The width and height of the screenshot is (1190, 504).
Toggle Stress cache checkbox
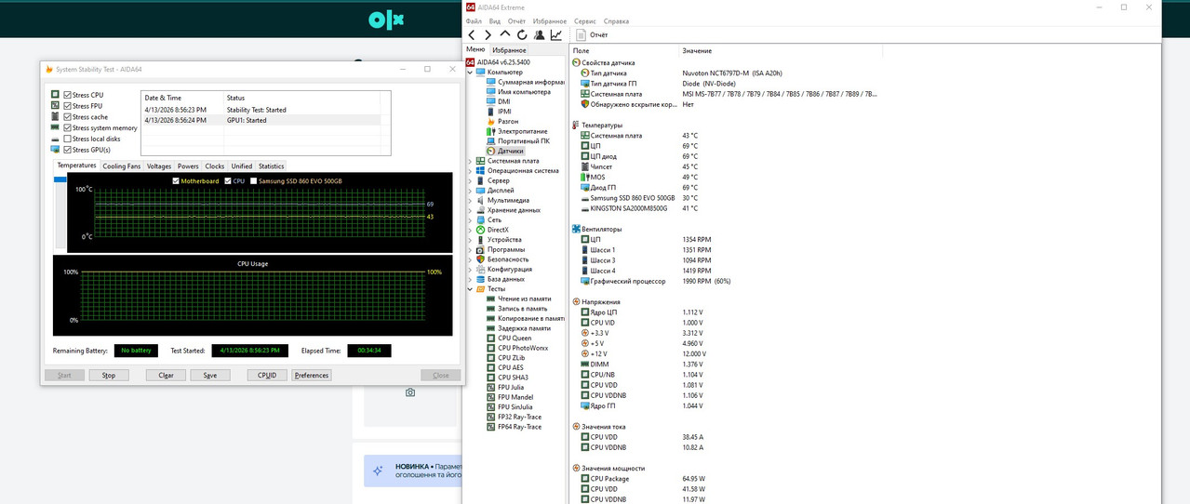point(68,117)
